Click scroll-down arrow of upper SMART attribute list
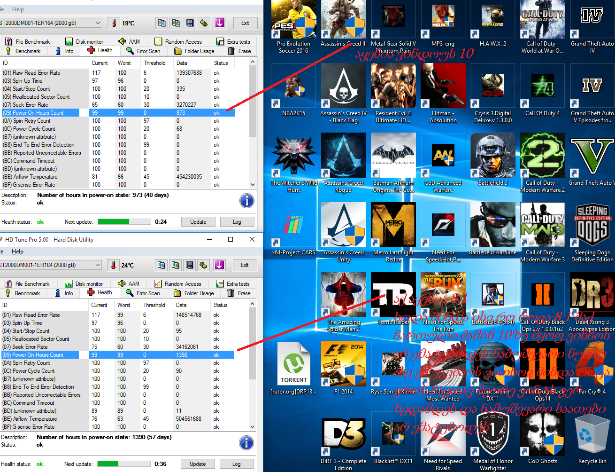Image resolution: width=615 pixels, height=472 pixels. click(253, 185)
